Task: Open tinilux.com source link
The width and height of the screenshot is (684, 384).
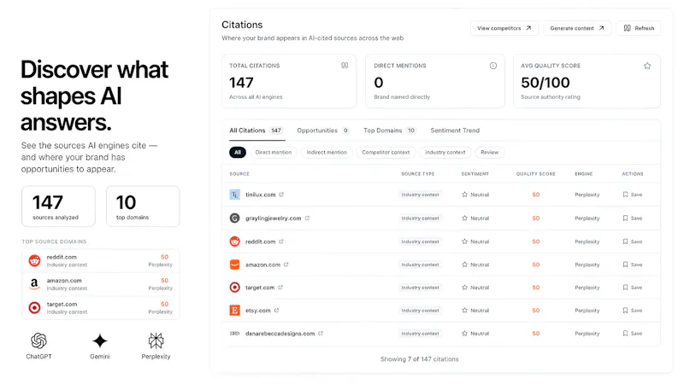Action: click(x=261, y=195)
